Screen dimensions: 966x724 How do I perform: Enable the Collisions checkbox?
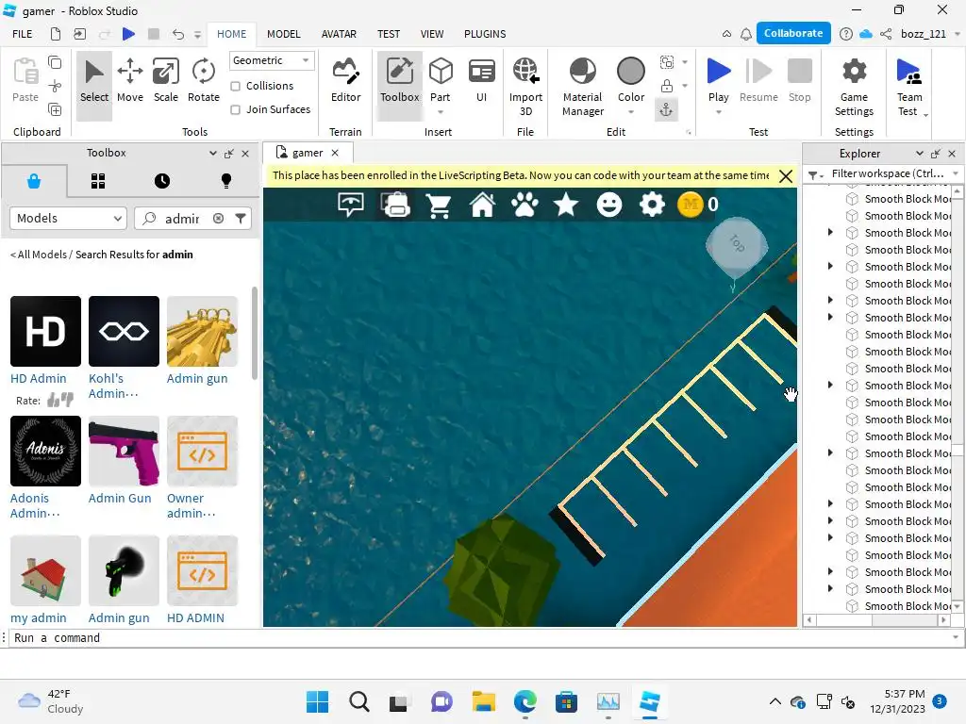[x=235, y=86]
